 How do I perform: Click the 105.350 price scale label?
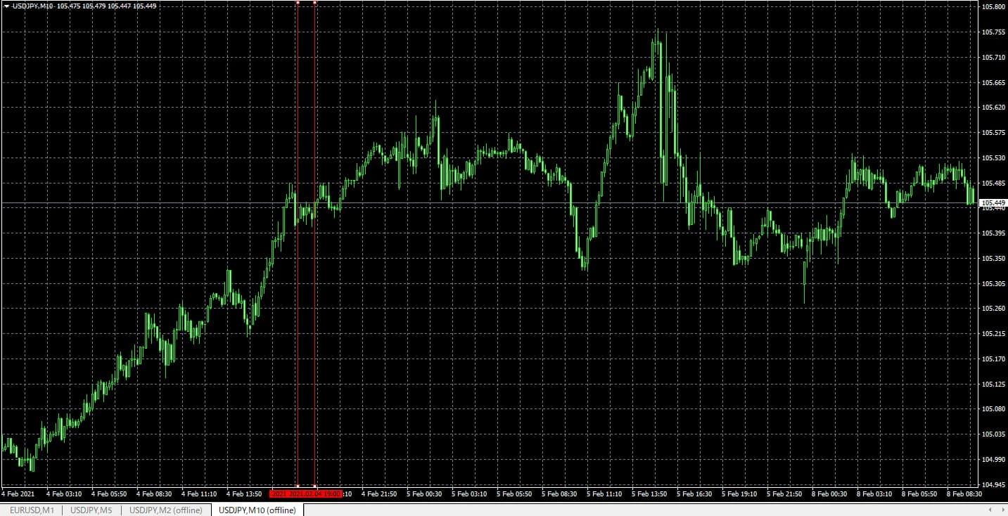(x=993, y=258)
